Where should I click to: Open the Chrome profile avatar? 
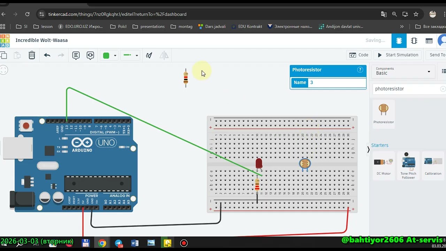[x=433, y=14]
